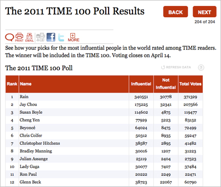Share on Twitter icon
This screenshot has width=221, height=187.
tap(61, 37)
